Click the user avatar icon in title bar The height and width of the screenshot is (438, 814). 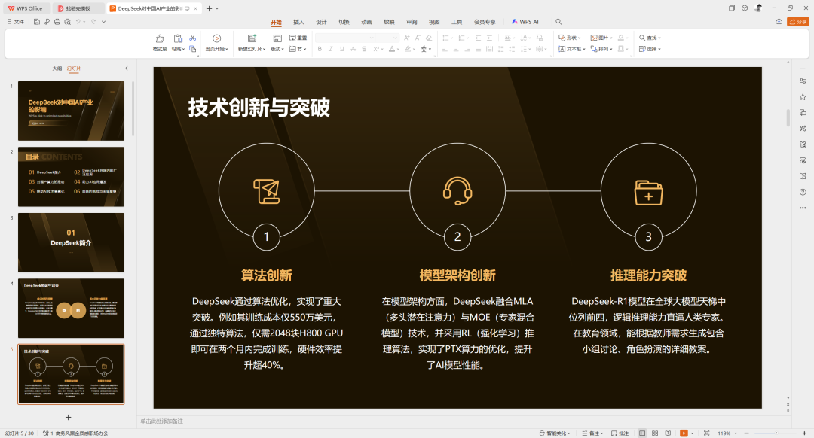tap(758, 8)
